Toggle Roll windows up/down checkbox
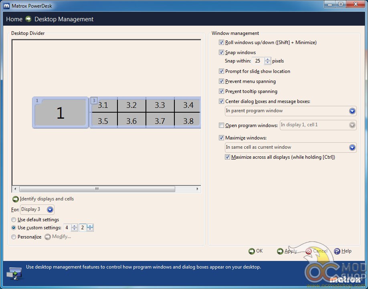The height and width of the screenshot is (289, 368). 221,42
